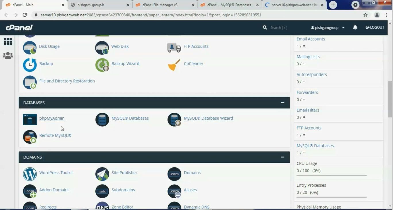The image size is (393, 210).
Task: Reload the page in the browser
Action: 25,15
